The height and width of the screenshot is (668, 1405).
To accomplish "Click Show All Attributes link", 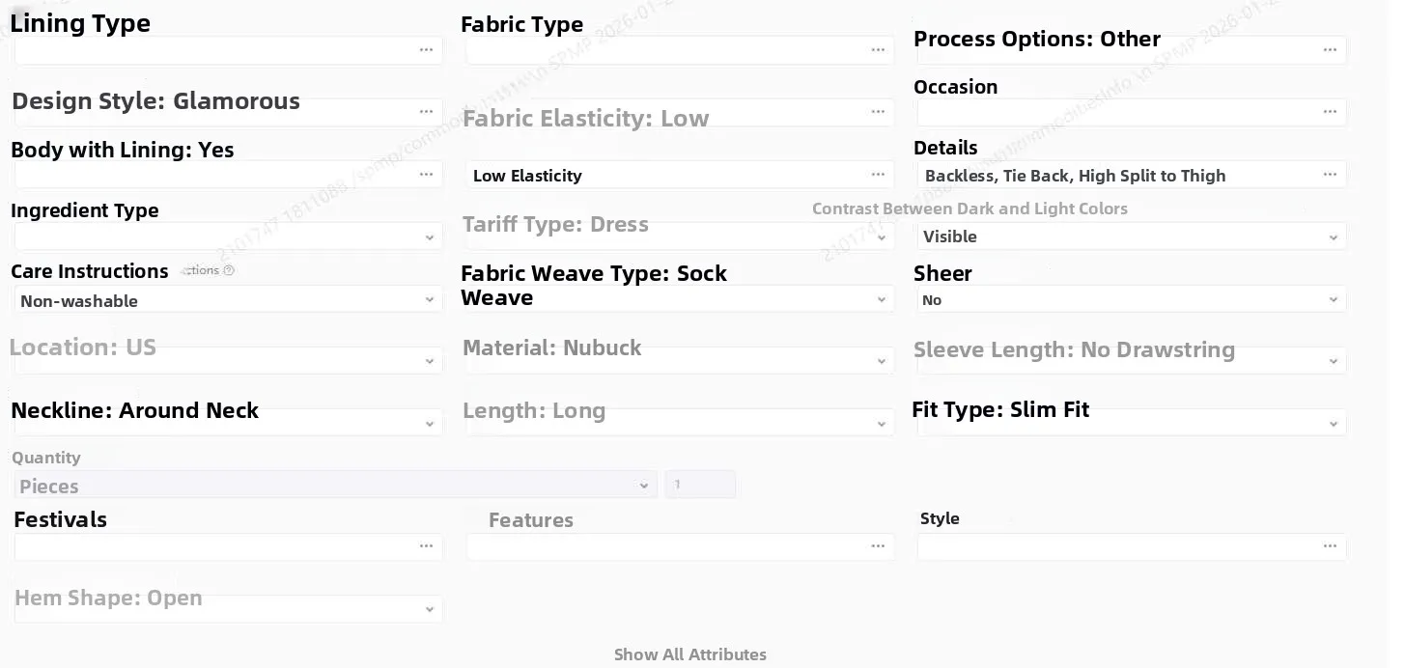I will click(690, 654).
